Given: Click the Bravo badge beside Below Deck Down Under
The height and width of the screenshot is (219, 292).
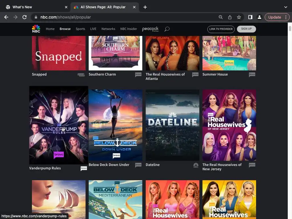Looking at the screenshot, I should point(138,165).
